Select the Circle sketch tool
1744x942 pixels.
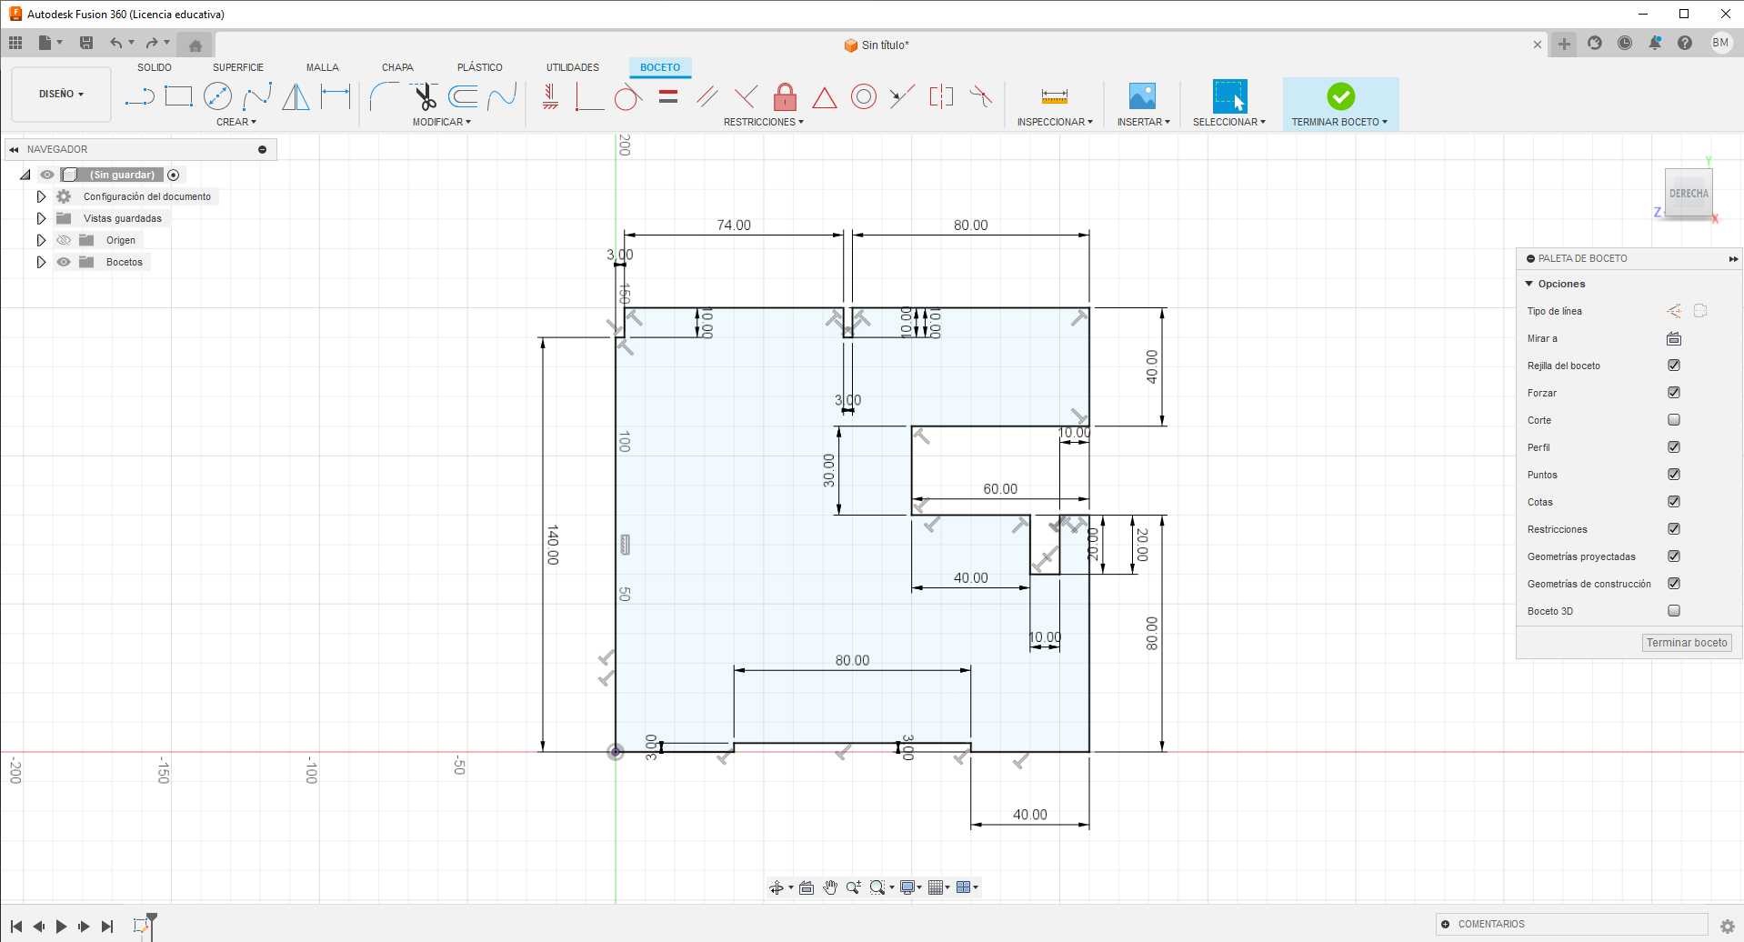(218, 96)
